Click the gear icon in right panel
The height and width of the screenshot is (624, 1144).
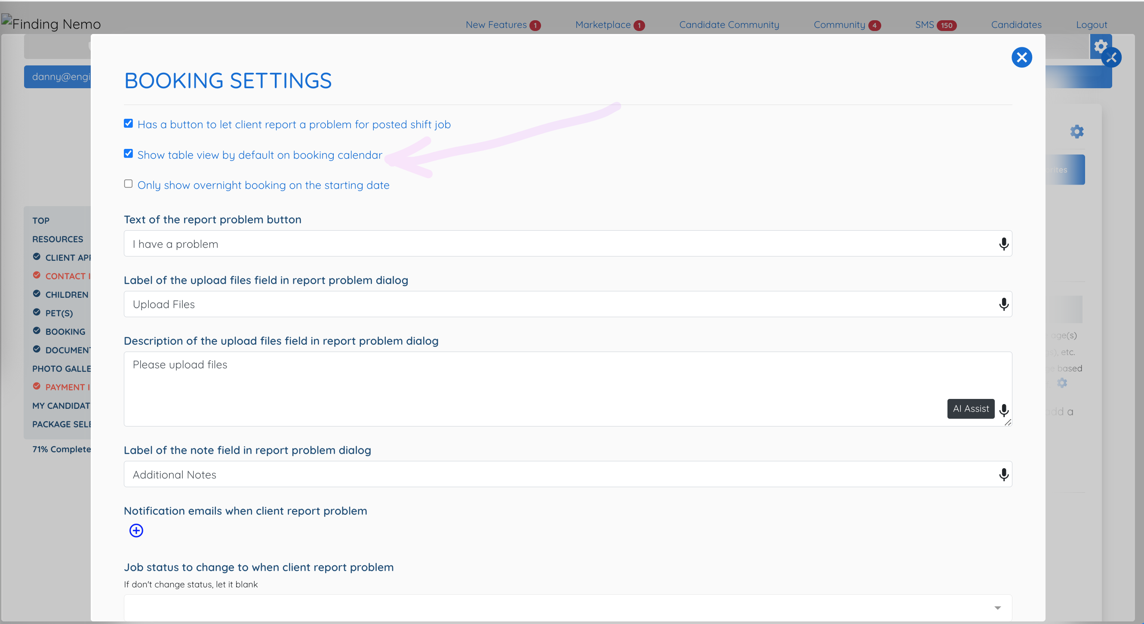pyautogui.click(x=1076, y=132)
